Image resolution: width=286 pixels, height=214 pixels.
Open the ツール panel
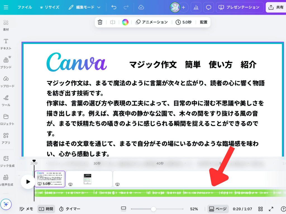pos(6,101)
